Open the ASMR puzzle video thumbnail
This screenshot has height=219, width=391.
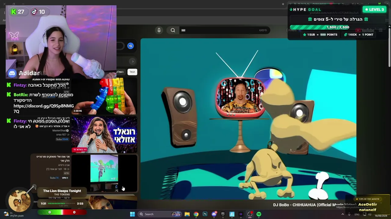click(x=104, y=96)
